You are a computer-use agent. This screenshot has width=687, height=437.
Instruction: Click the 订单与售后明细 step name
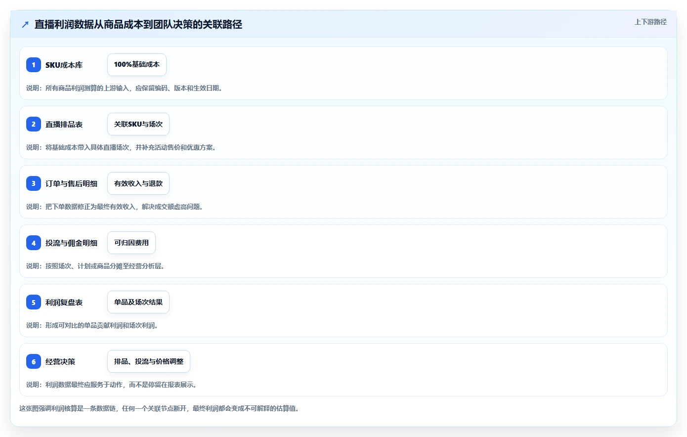pos(71,183)
